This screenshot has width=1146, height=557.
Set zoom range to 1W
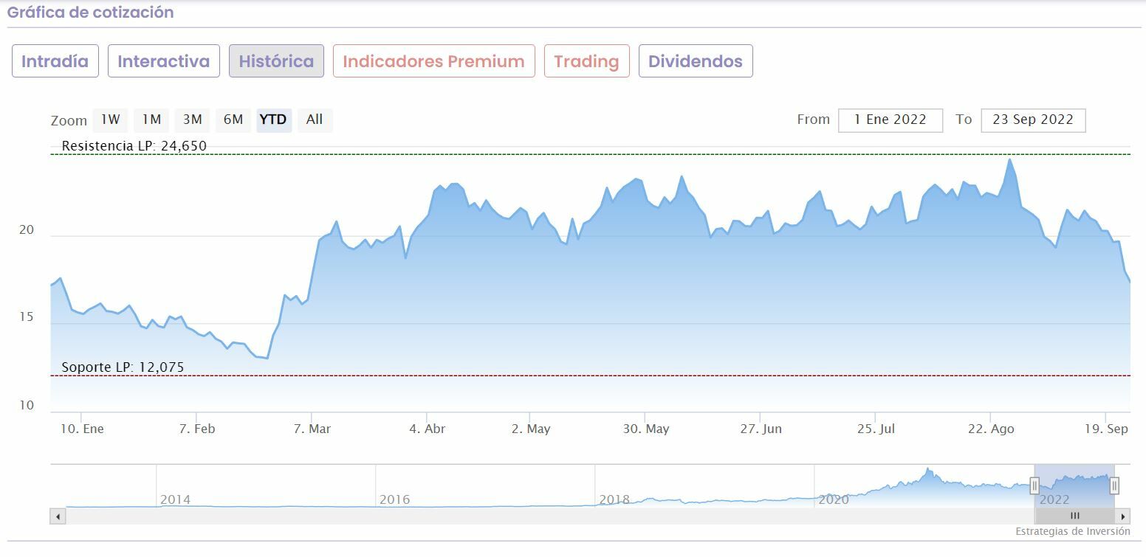point(110,120)
